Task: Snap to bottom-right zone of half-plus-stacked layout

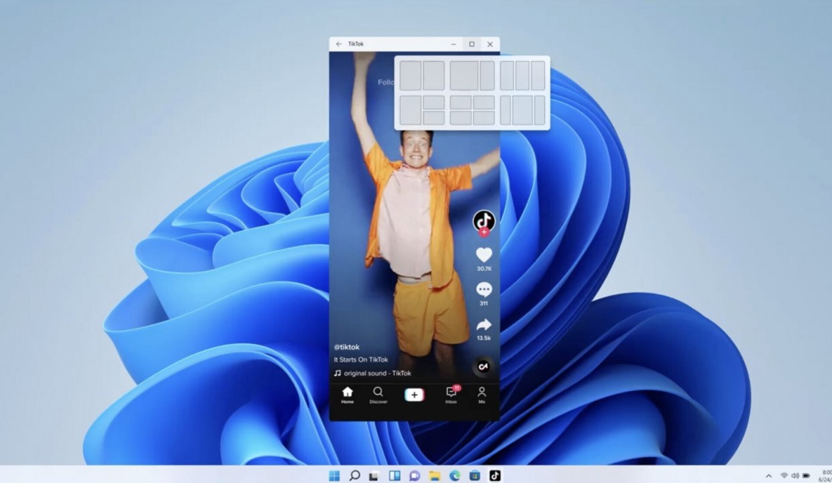Action: tap(434, 118)
